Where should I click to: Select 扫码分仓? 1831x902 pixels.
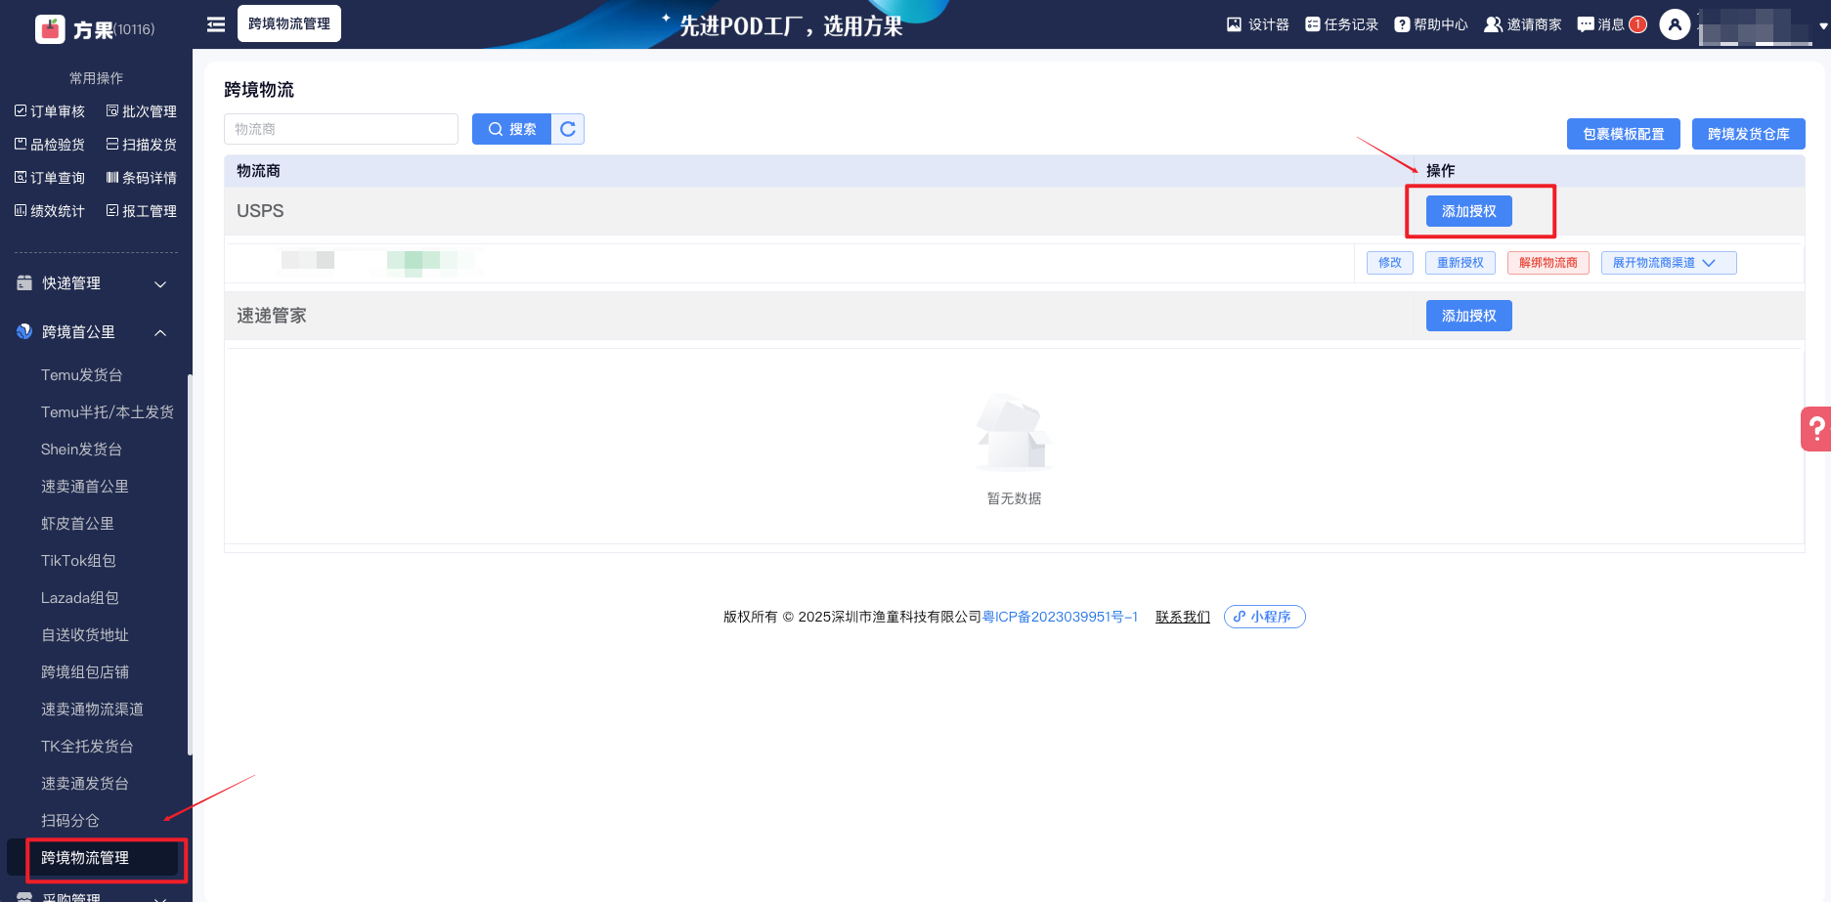tap(70, 821)
